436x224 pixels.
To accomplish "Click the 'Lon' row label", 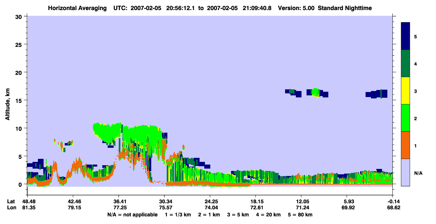I will pyautogui.click(x=11, y=208).
